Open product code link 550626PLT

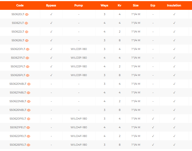[18, 75]
